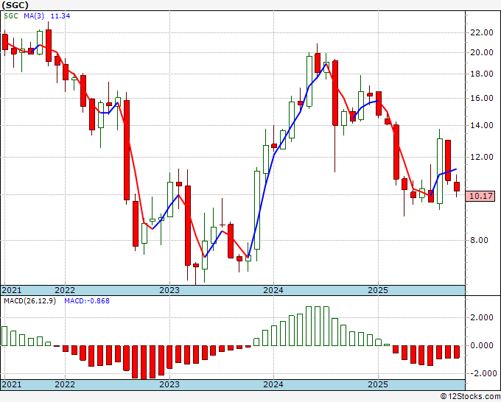This screenshot has height=402, width=501.
Task: Click the 16.00 price axis label
Action: pyautogui.click(x=482, y=98)
